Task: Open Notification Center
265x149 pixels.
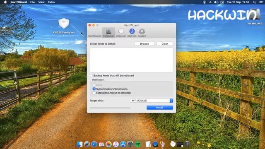Action: [261, 2]
